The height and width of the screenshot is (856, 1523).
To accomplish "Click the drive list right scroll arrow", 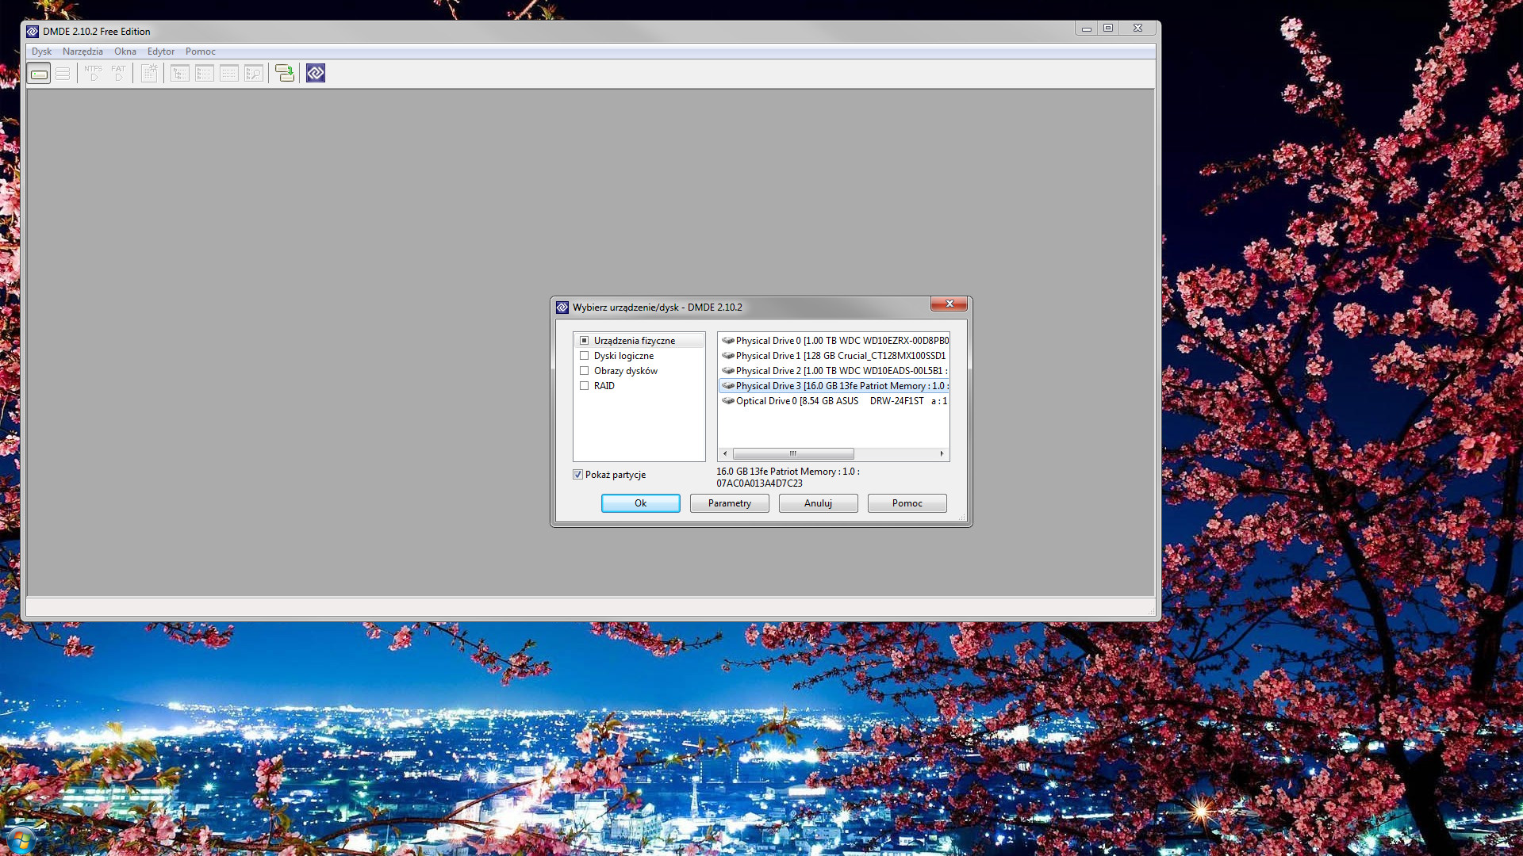I will click(x=942, y=454).
